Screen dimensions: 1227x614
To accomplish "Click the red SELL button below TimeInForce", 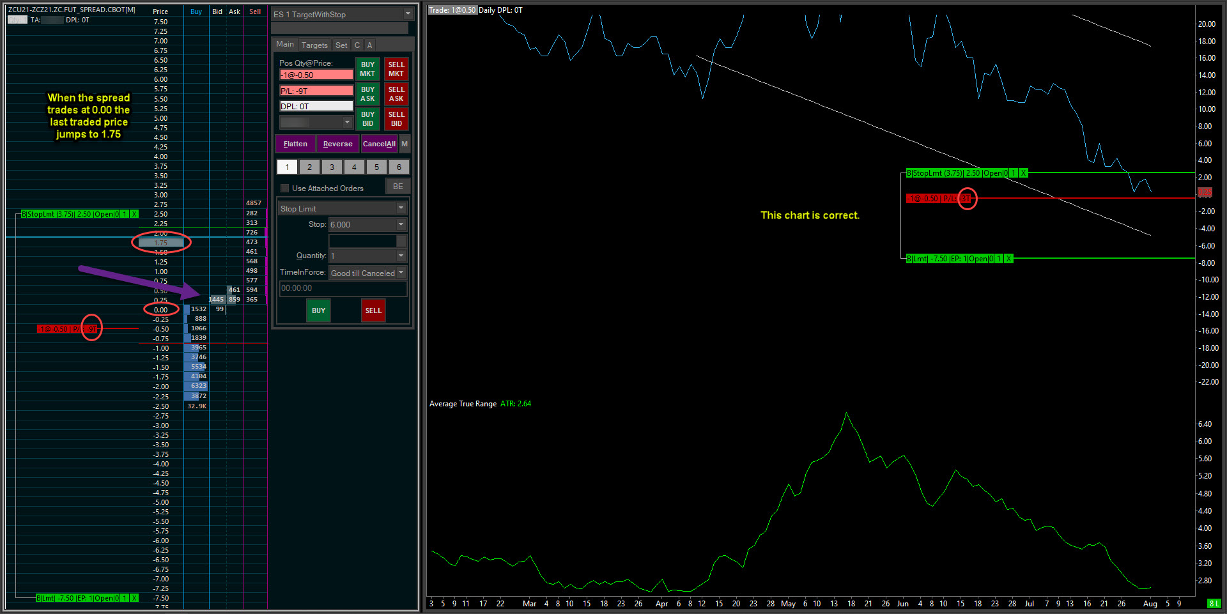I will point(373,311).
